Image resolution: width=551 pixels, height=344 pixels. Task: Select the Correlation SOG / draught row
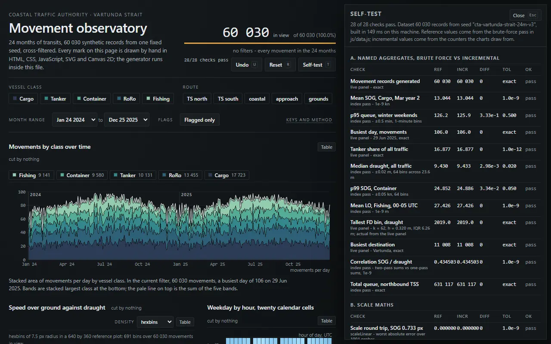pyautogui.click(x=445, y=267)
